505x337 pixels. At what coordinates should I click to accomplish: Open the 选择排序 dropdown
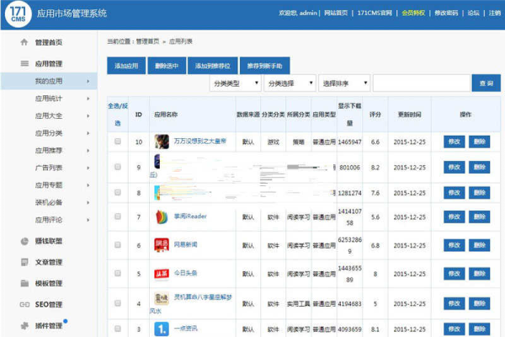click(344, 83)
